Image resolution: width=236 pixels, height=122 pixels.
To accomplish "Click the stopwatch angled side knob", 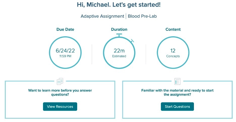I will pos(132,41).
